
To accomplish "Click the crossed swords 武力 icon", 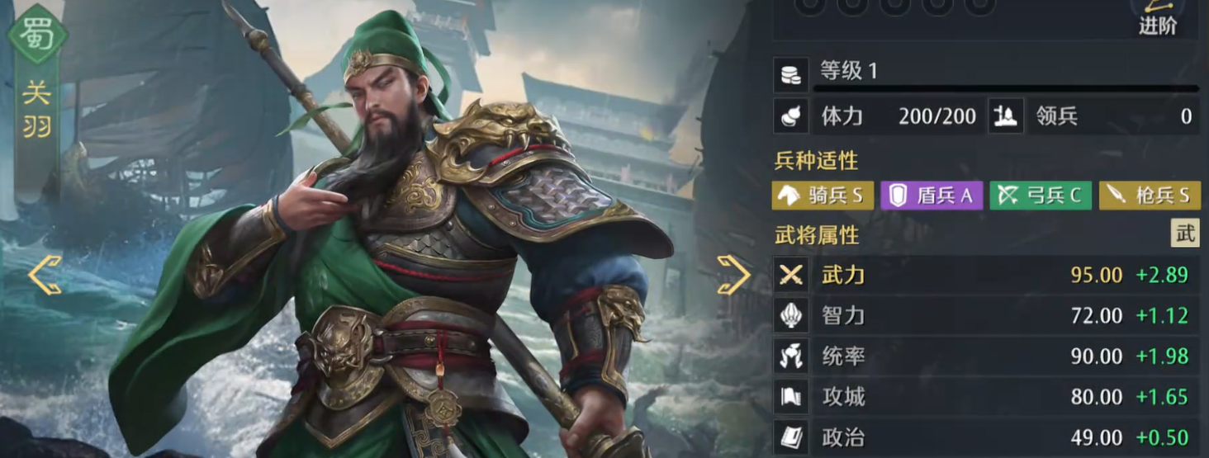I will (x=791, y=275).
